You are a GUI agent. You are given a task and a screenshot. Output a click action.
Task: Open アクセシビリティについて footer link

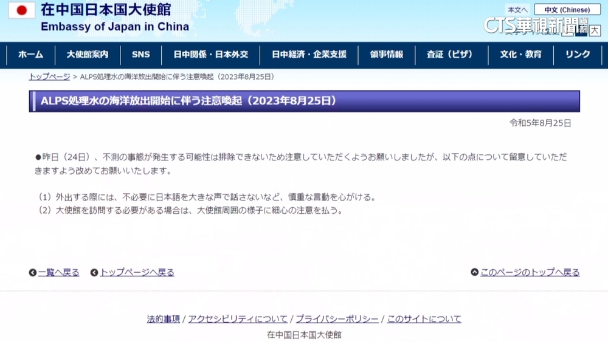coord(238,319)
